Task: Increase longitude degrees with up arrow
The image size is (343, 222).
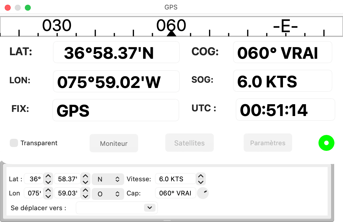Action: [48, 190]
